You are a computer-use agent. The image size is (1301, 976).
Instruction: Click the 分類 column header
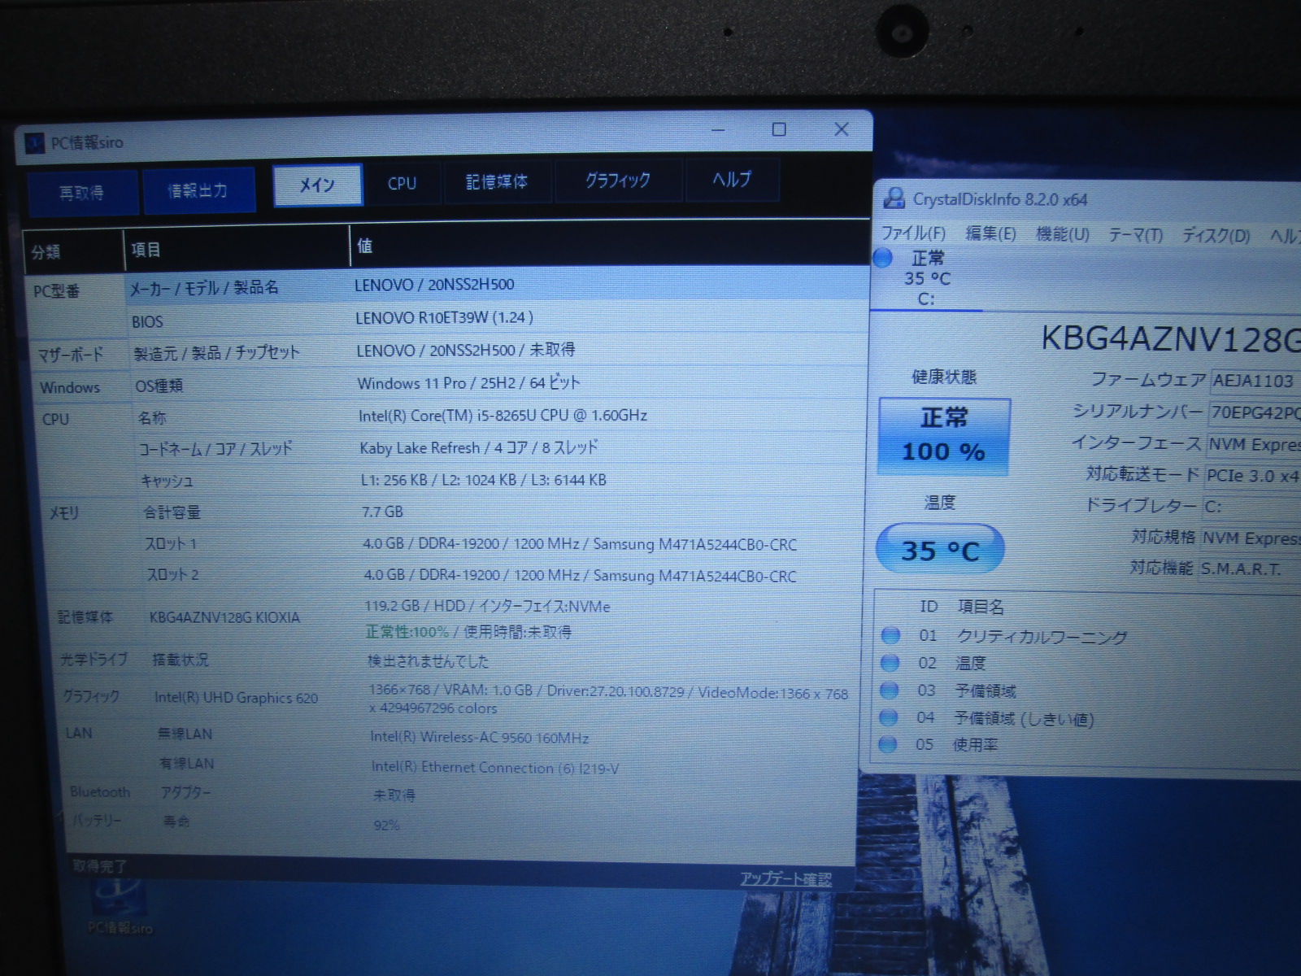click(x=74, y=251)
